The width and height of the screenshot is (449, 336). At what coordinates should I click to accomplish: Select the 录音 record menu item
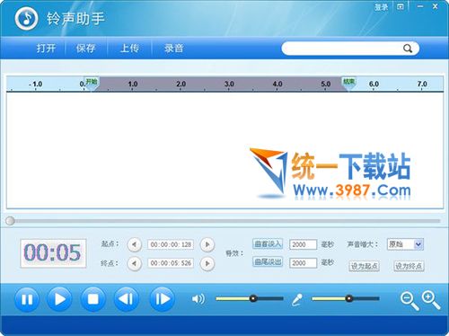point(173,49)
